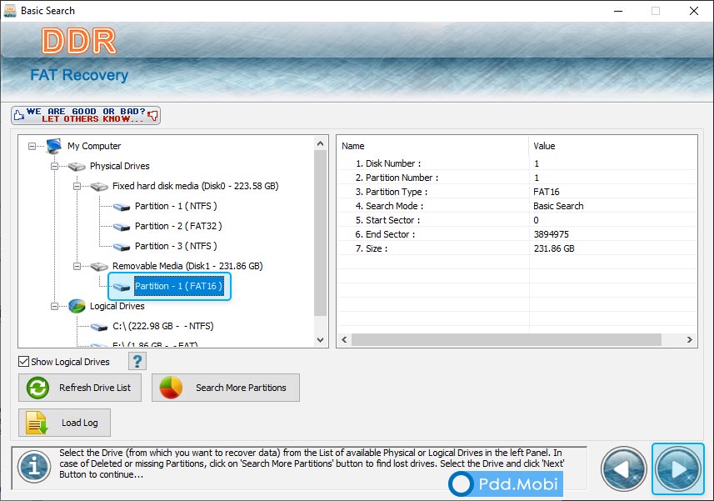Image resolution: width=714 pixels, height=501 pixels.
Task: Click the Partition - 1 (FAT16) drive icon
Action: pos(121,287)
